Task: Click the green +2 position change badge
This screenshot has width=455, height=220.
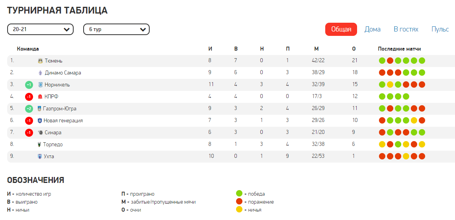Action: tap(29, 109)
